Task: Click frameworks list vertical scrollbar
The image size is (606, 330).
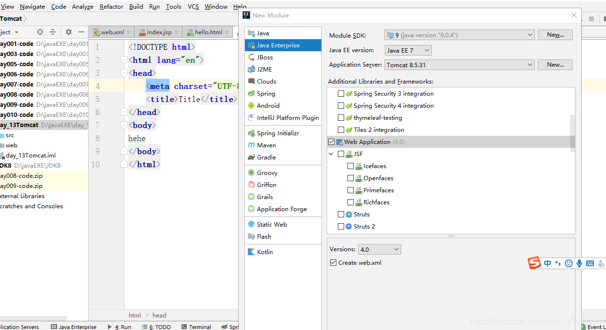Action: 573,133
